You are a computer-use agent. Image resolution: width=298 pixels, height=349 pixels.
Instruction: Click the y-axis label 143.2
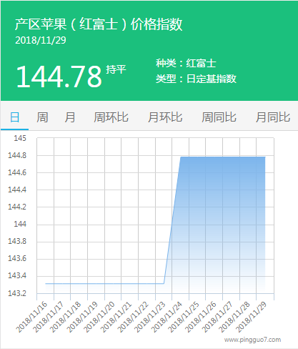pyautogui.click(x=17, y=293)
